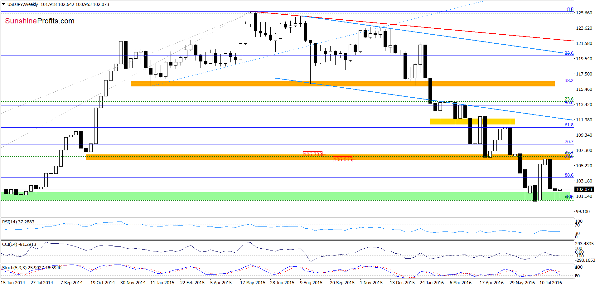Viewport: 595px width, 287px height.
Task: Click the 5 Apr 2015 date label
Action: point(221,283)
